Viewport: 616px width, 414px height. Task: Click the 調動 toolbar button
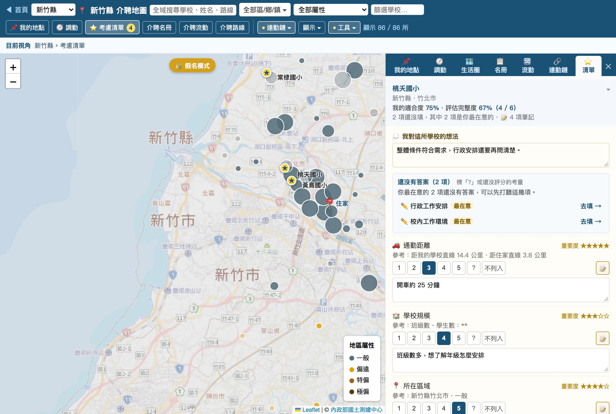(x=67, y=28)
